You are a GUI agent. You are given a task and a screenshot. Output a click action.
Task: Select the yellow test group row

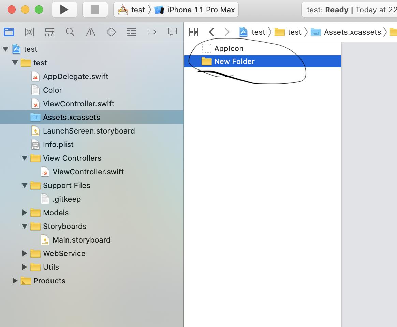[x=92, y=63]
